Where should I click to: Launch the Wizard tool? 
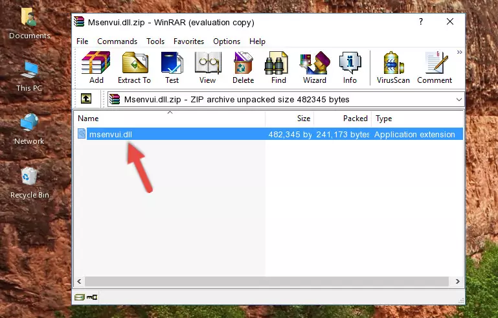315,67
